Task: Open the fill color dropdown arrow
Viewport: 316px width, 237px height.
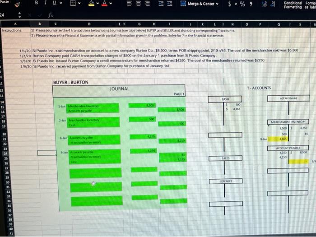Action: (98, 4)
